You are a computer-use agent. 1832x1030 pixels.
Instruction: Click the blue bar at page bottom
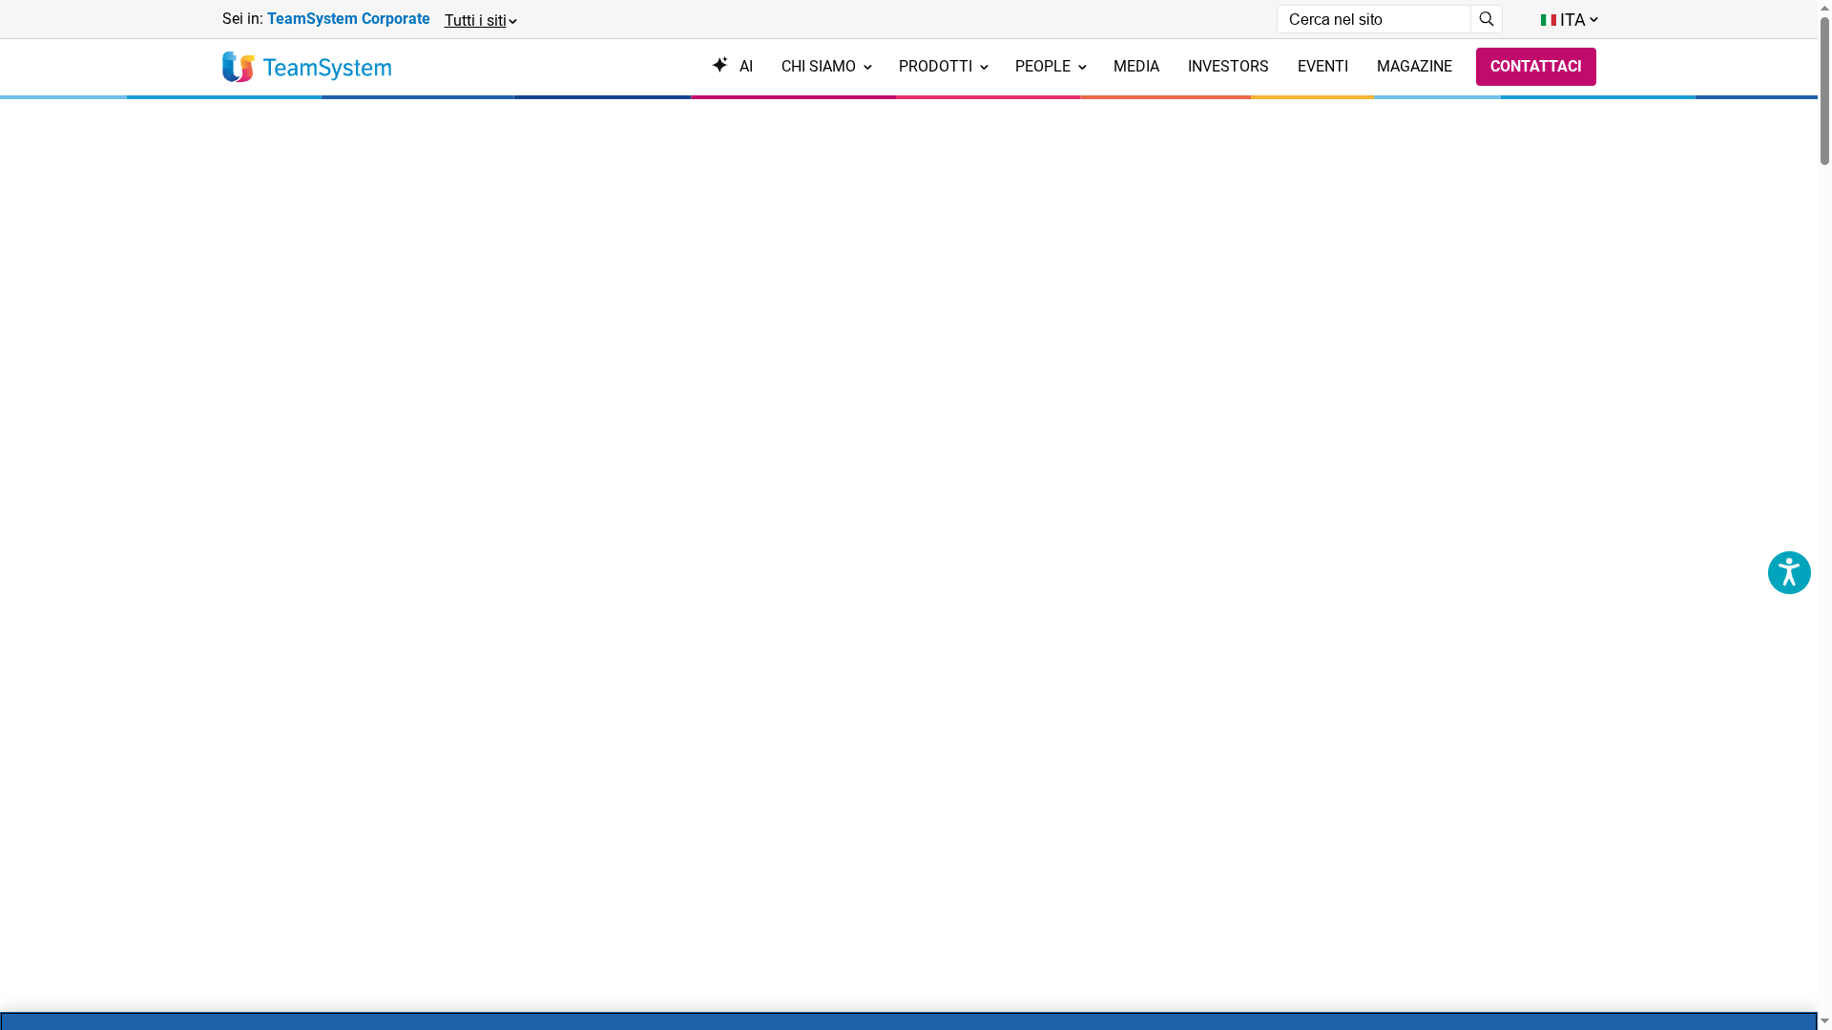(x=906, y=1021)
